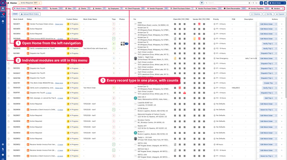This screenshot has height=160, width=287.
Task: Click the filter funnel icon beside search
Action: (202, 3)
